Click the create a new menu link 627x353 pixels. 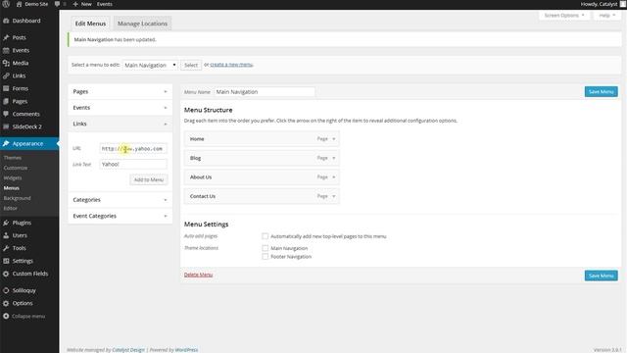[x=231, y=65]
